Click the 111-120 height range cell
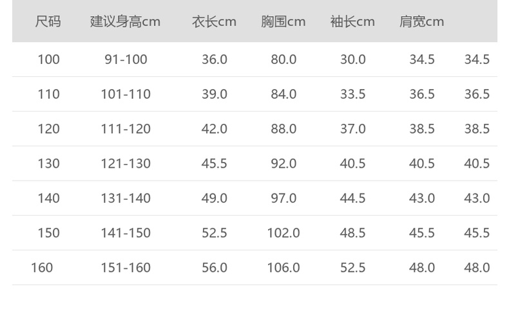The height and width of the screenshot is (313, 509). click(126, 129)
